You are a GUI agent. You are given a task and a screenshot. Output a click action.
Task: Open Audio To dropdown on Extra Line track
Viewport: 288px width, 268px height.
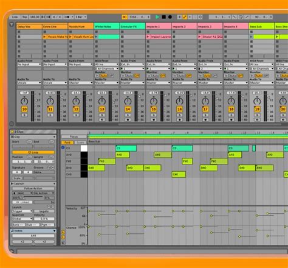(x=55, y=83)
